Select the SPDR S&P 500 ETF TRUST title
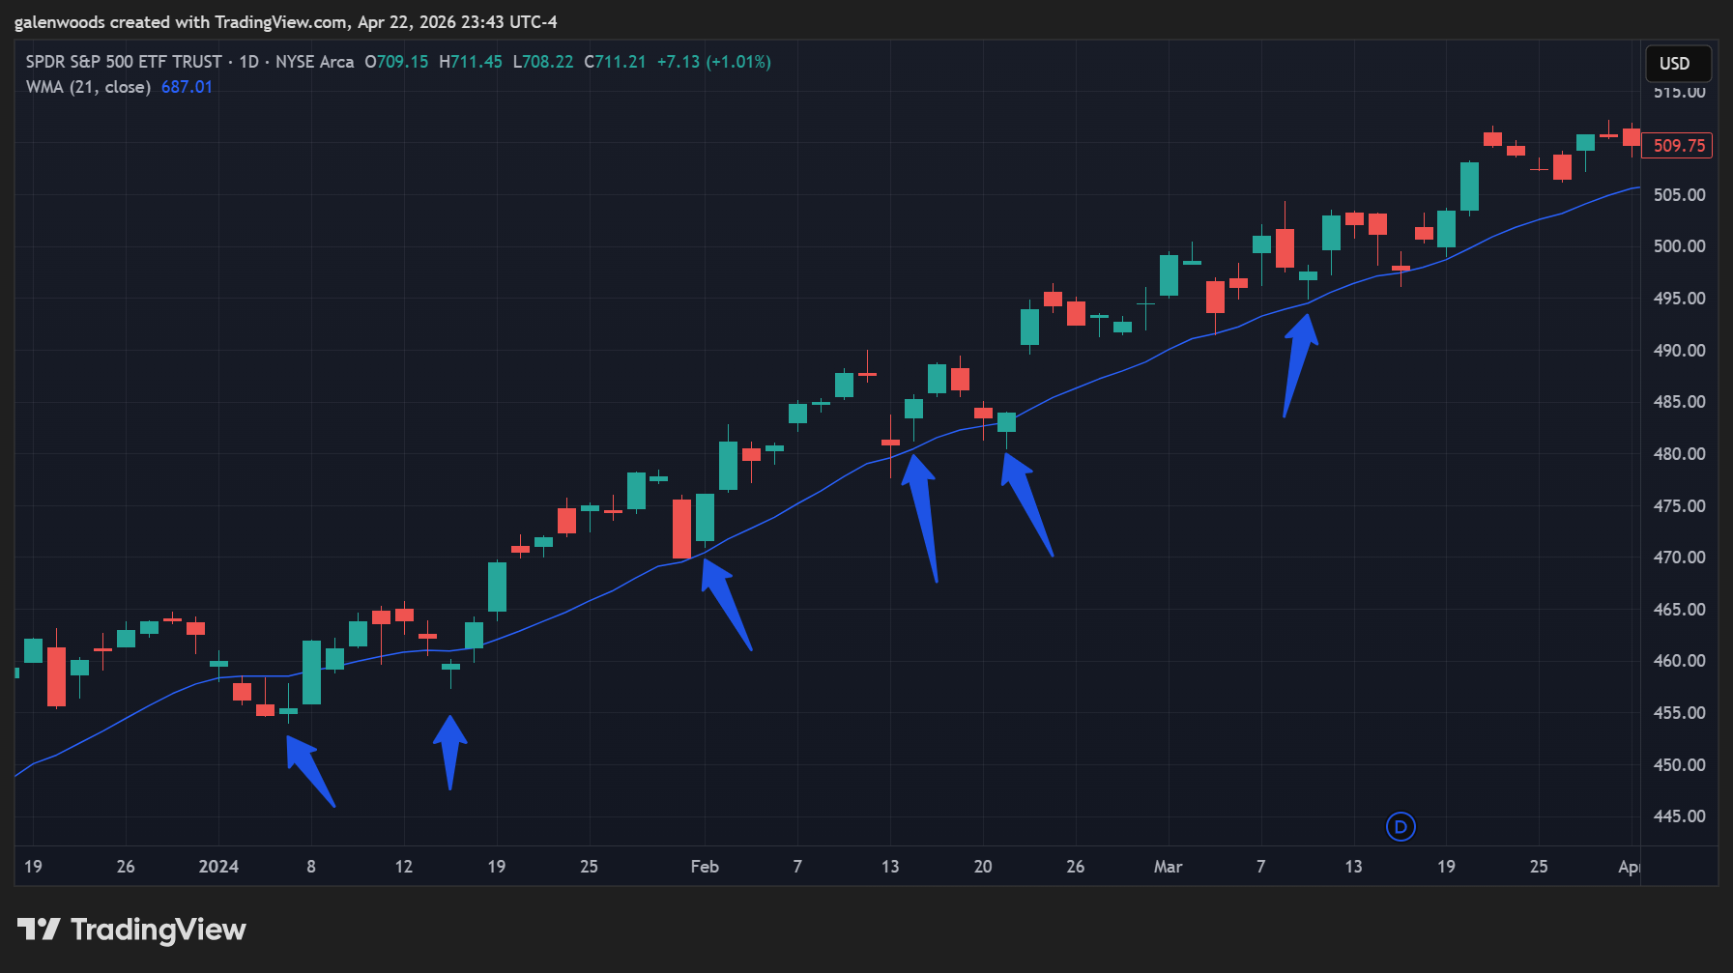 124,62
